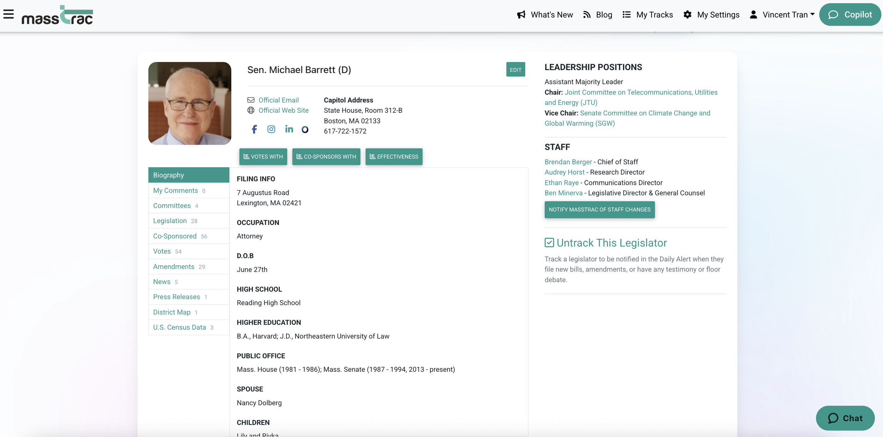This screenshot has width=883, height=437.
Task: Open the senator's Facebook page icon
Action: pos(254,129)
